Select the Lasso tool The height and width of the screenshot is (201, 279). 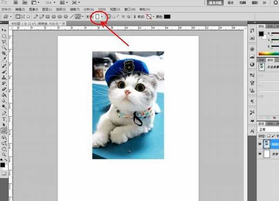4,42
